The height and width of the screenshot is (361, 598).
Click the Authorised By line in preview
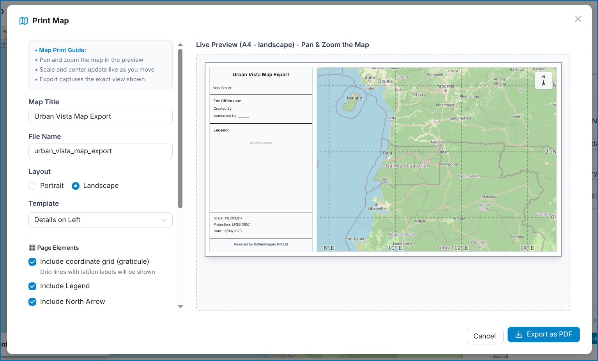coord(231,116)
